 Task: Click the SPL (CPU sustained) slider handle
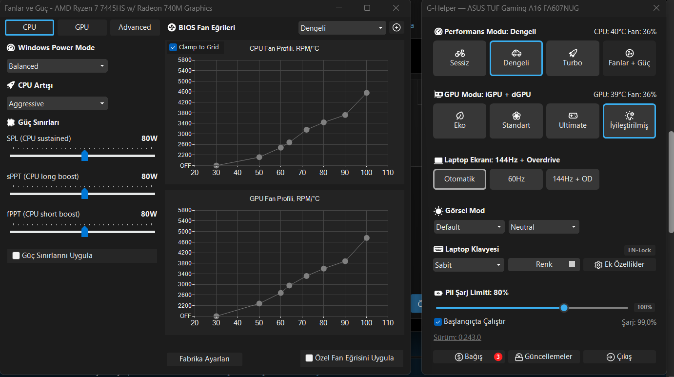pyautogui.click(x=84, y=156)
